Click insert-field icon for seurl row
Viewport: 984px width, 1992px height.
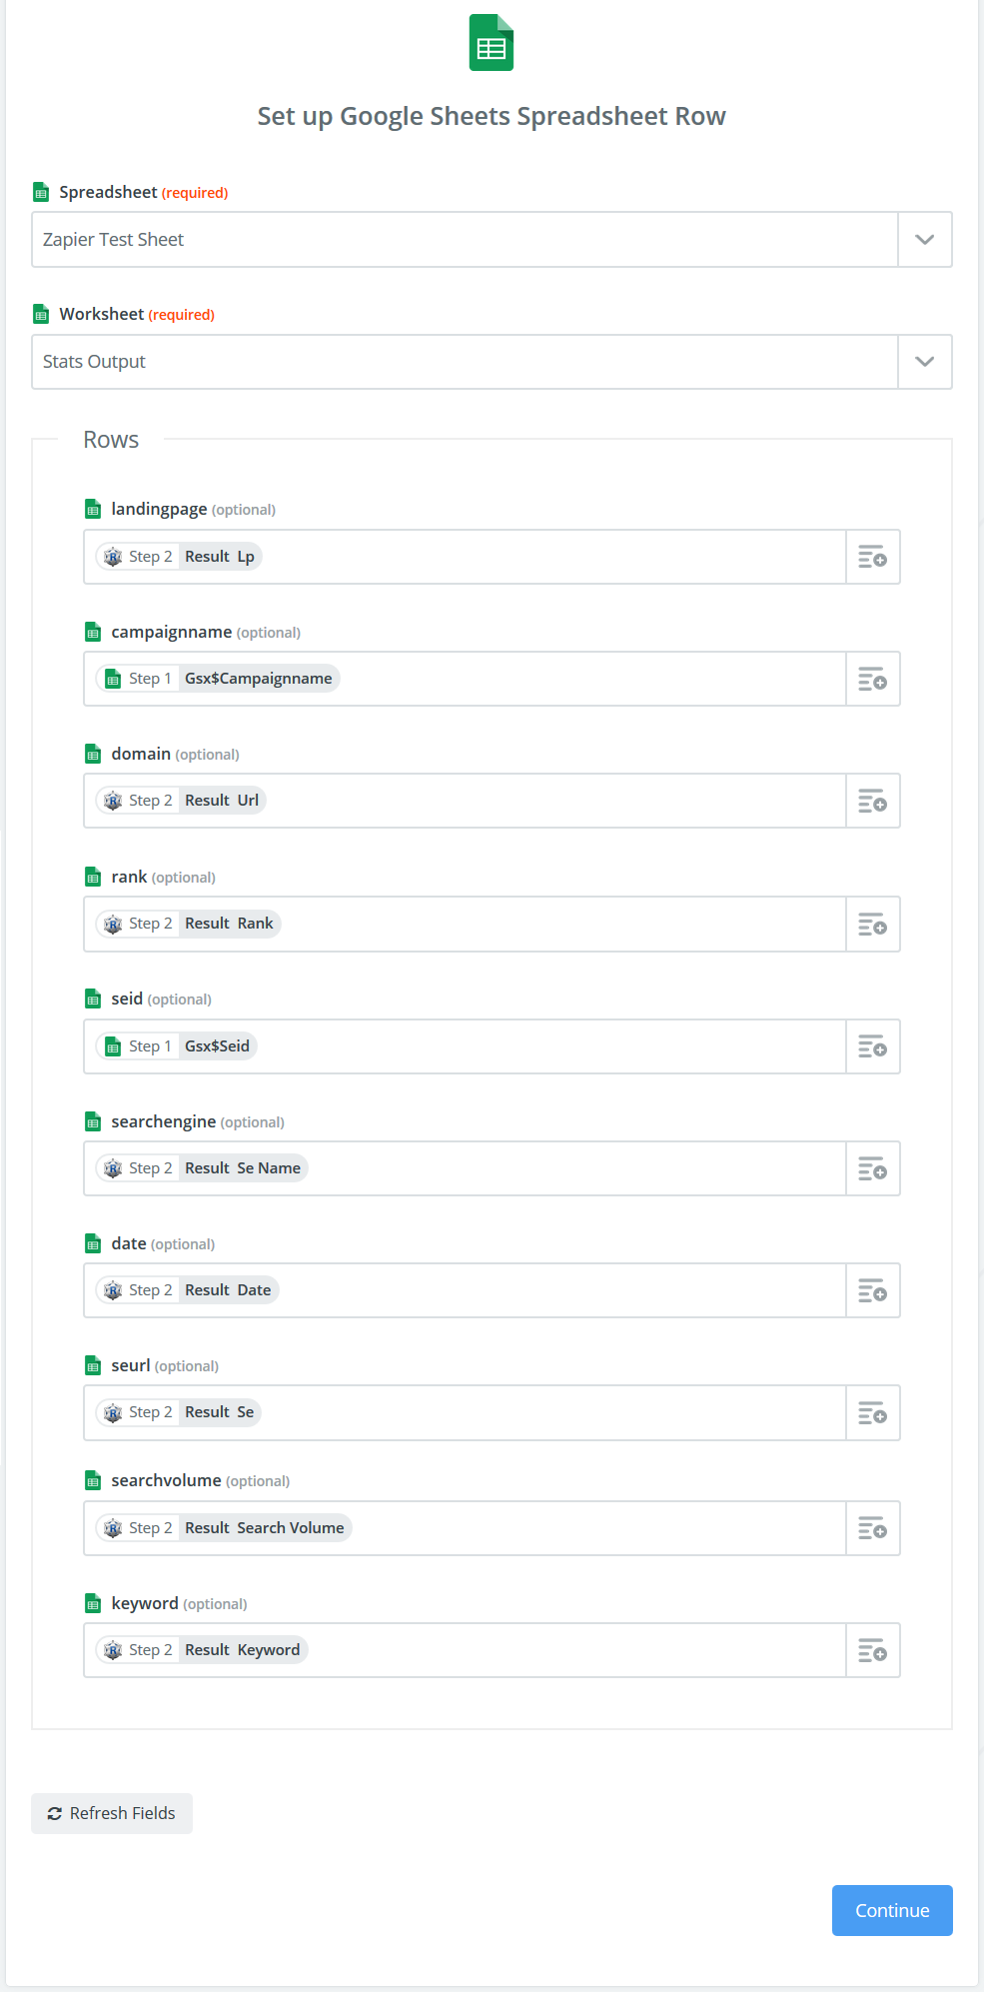pos(872,1413)
